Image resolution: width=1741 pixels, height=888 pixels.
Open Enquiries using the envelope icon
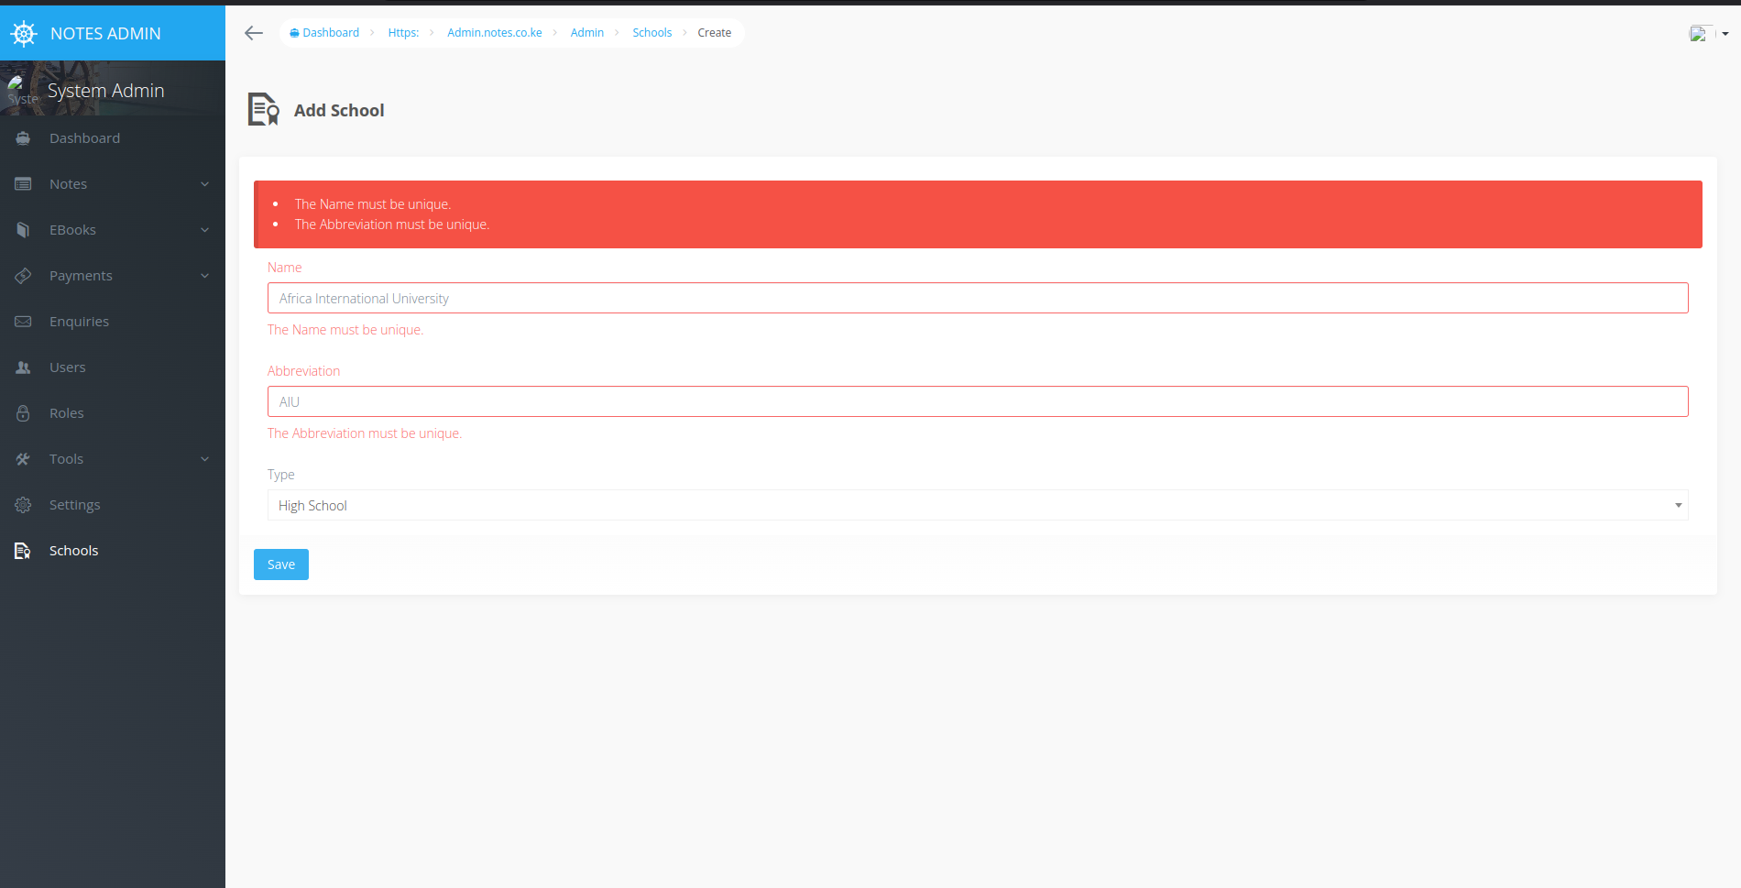coord(23,321)
